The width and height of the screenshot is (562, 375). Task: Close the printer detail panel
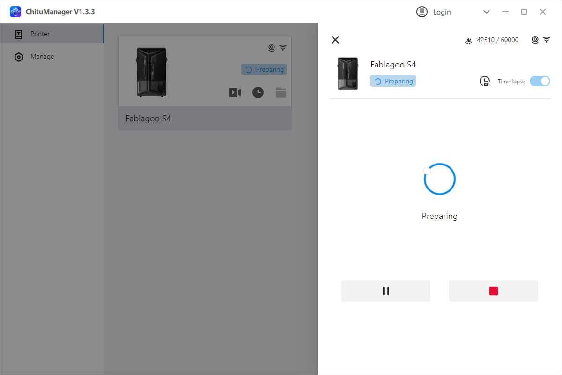[335, 40]
